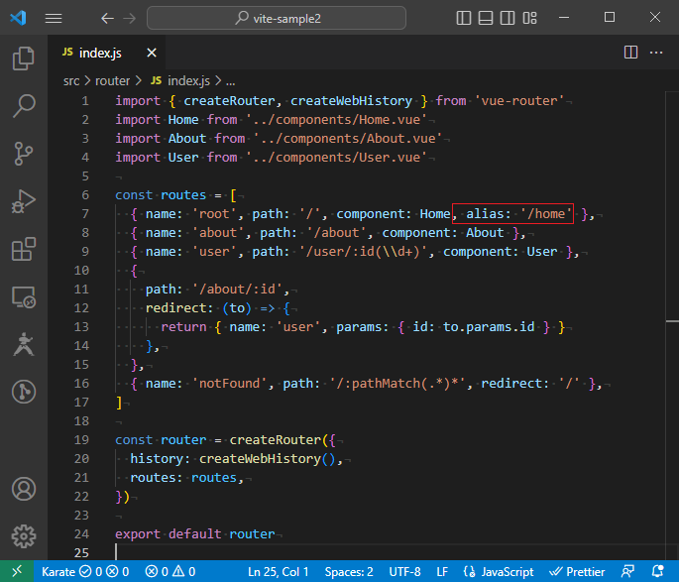
Task: Click '/:pathMatch(.*)*' path string
Action: coord(397,384)
